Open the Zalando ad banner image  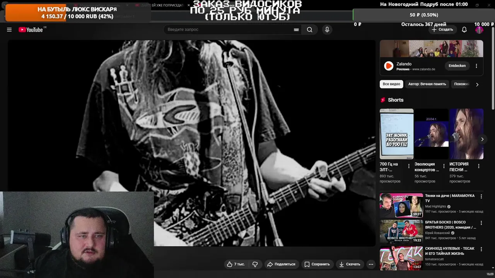(431, 49)
